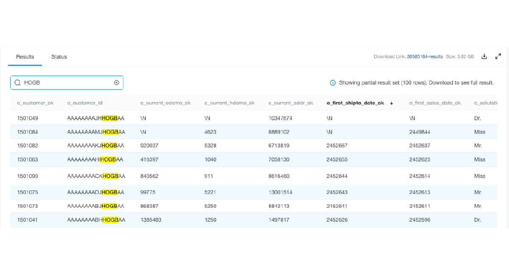Switch to the Status tab
The image size is (509, 276).
click(59, 56)
